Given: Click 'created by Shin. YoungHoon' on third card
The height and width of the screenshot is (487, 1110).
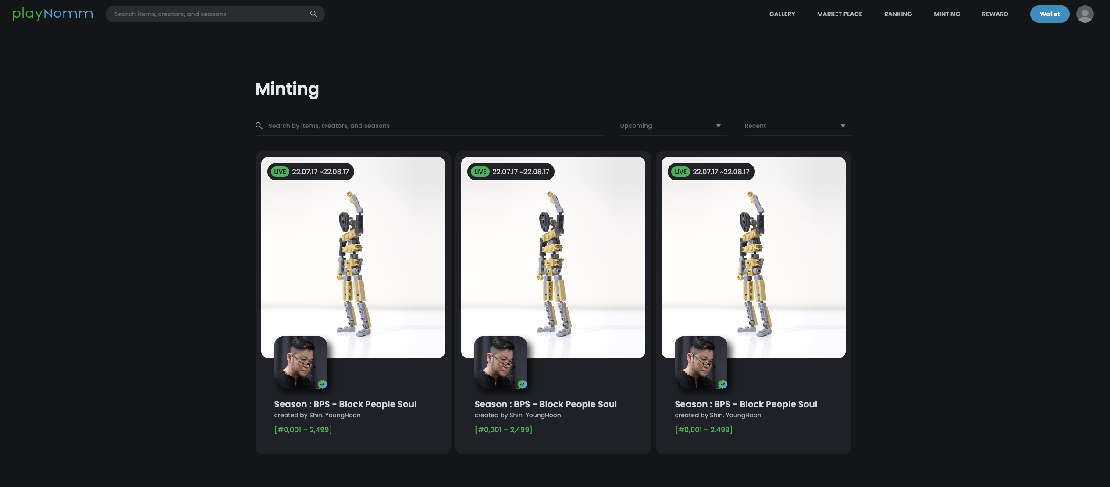Looking at the screenshot, I should (718, 415).
